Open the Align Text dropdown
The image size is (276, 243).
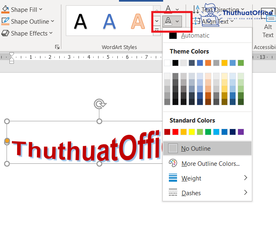[232, 21]
